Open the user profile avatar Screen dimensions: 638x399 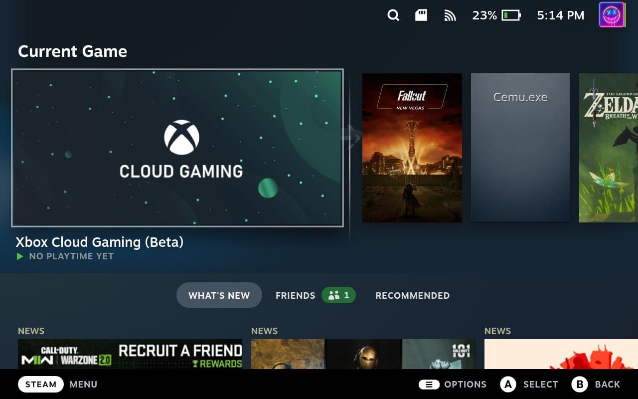[x=612, y=15]
